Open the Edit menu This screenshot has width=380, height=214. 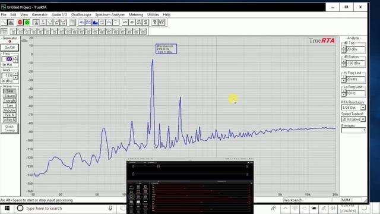click(x=13, y=14)
